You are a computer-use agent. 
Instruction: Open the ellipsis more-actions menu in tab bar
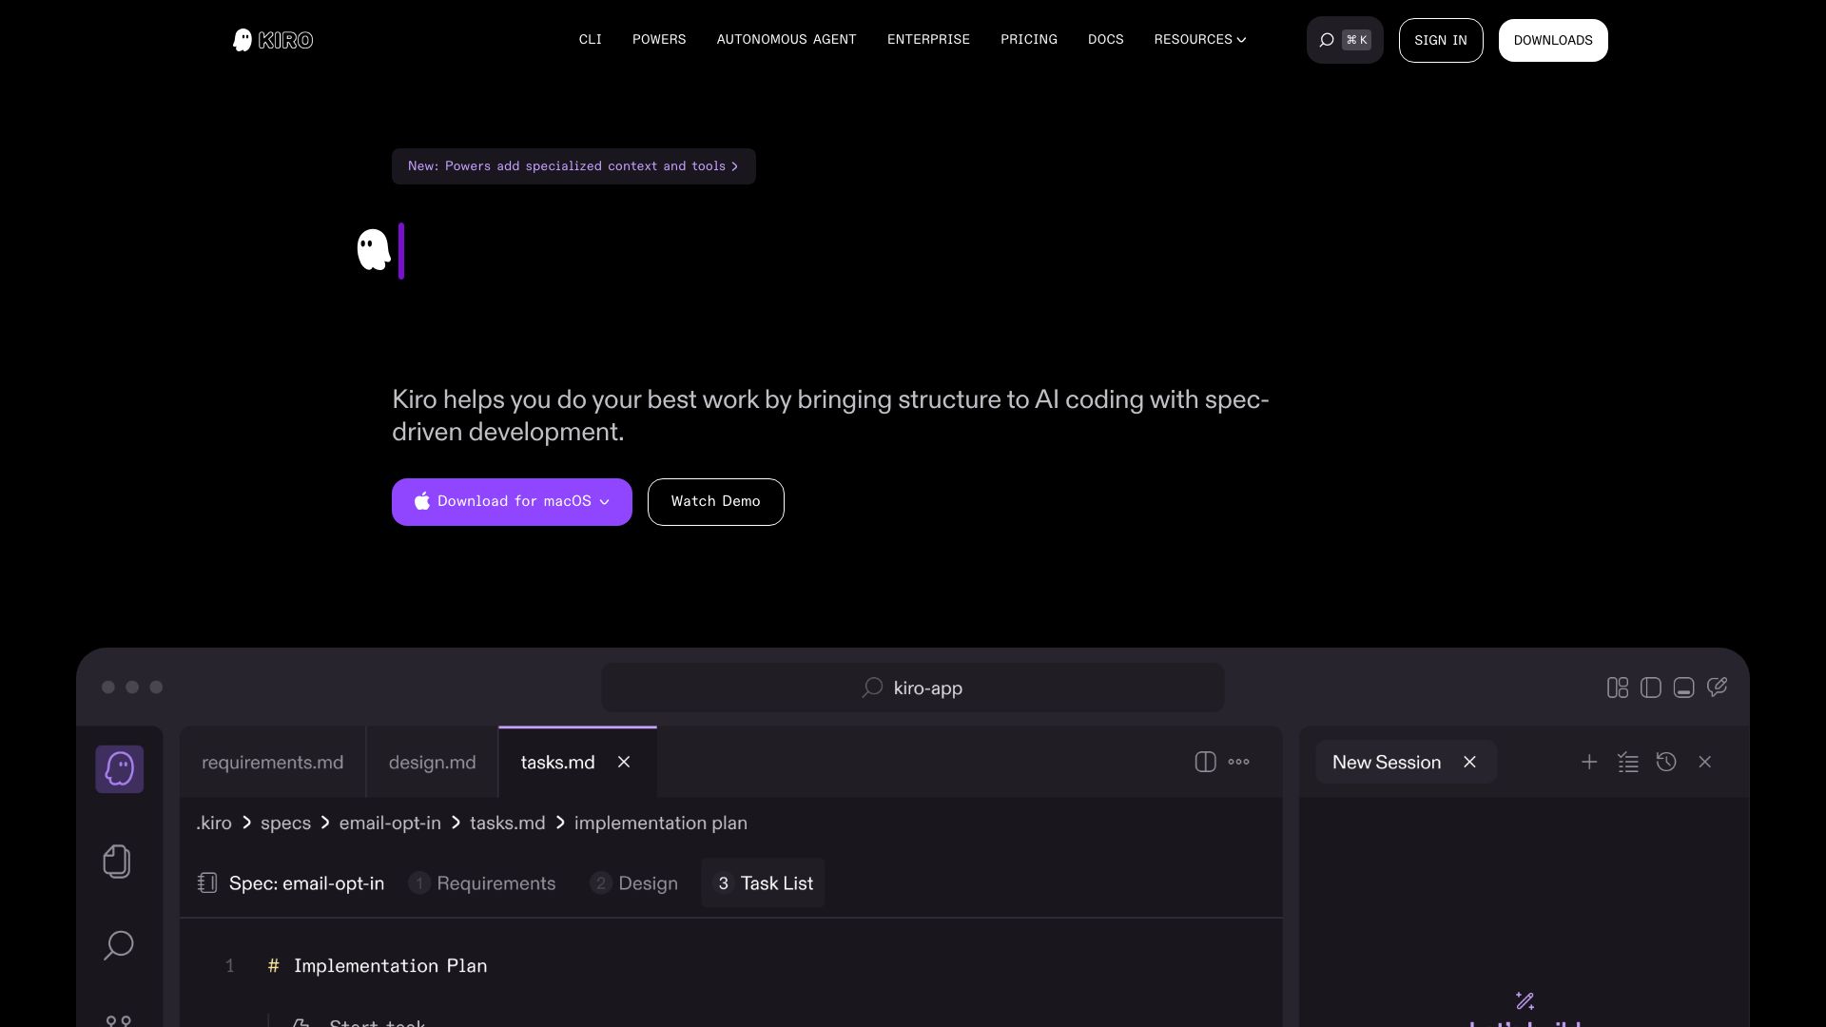pyautogui.click(x=1239, y=762)
